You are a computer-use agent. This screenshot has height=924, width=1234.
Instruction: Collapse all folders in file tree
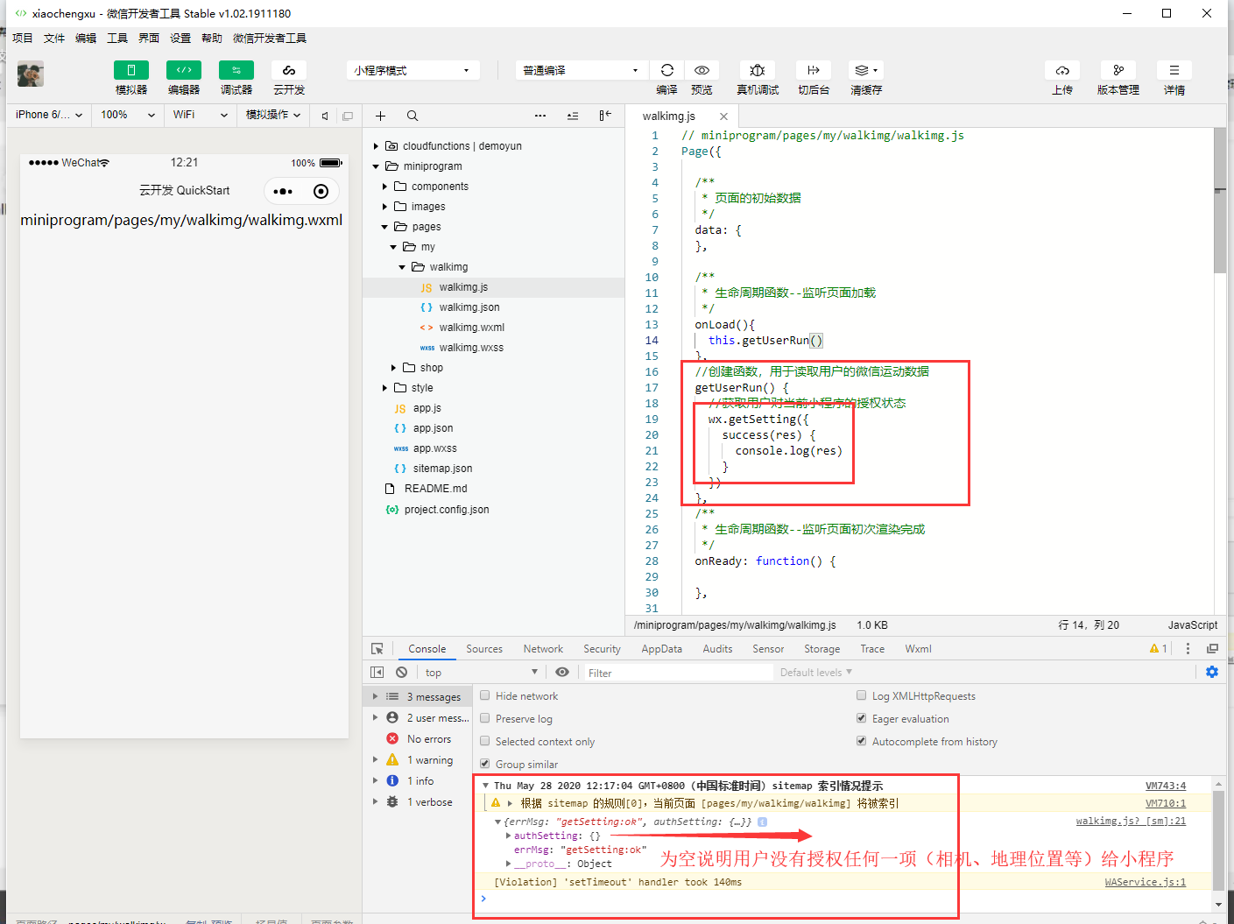pyautogui.click(x=573, y=116)
